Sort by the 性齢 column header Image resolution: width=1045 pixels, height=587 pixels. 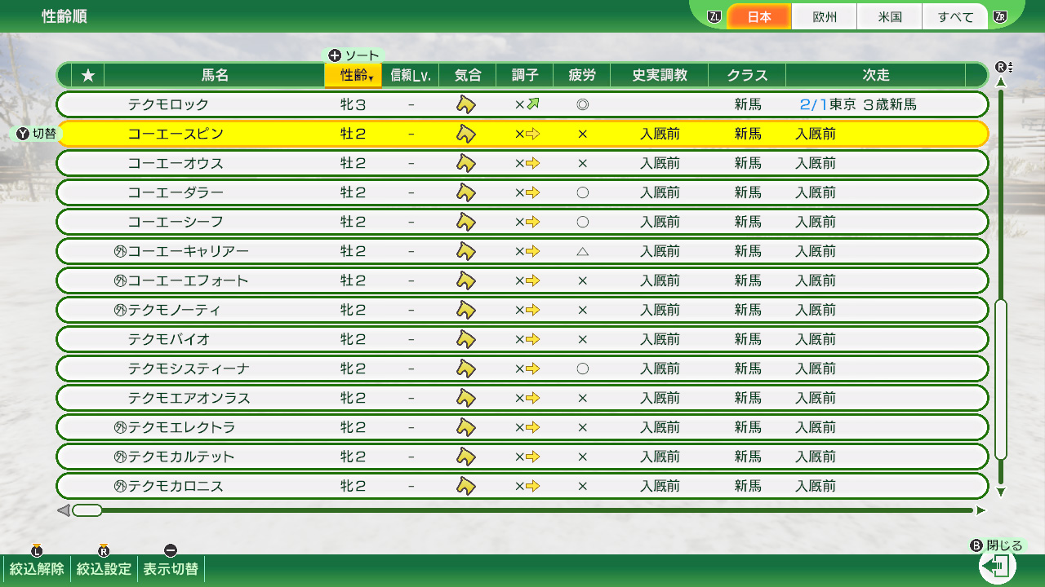coord(353,76)
